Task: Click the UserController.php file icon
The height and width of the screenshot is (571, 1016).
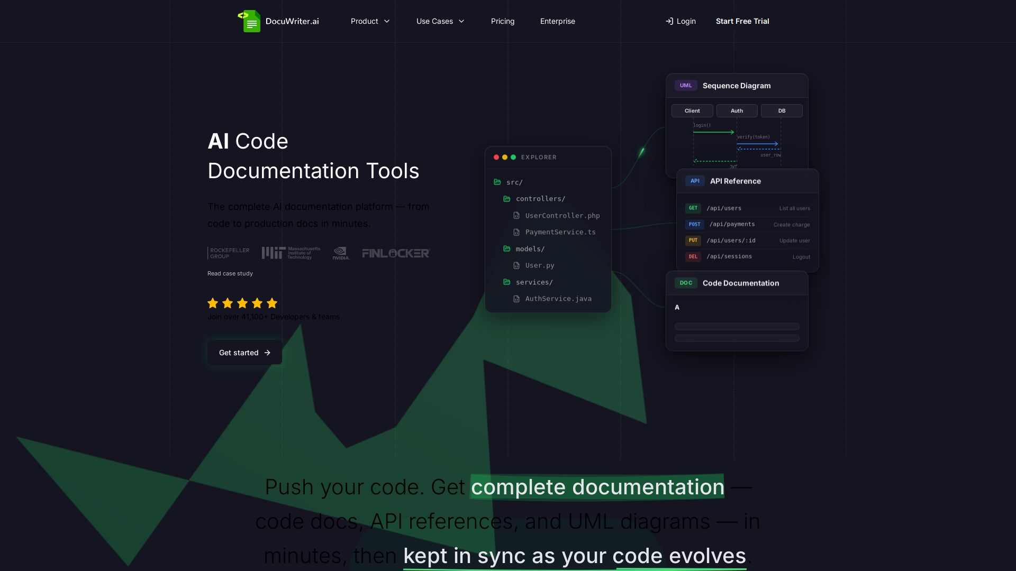Action: click(516, 215)
